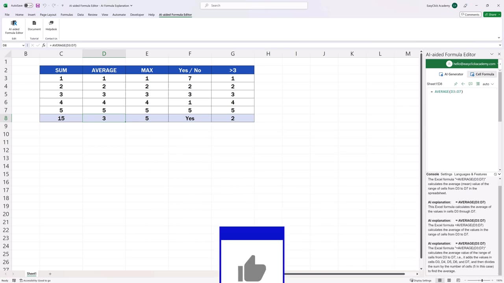Switch to the Data tab
This screenshot has height=283, width=504.
point(80,15)
